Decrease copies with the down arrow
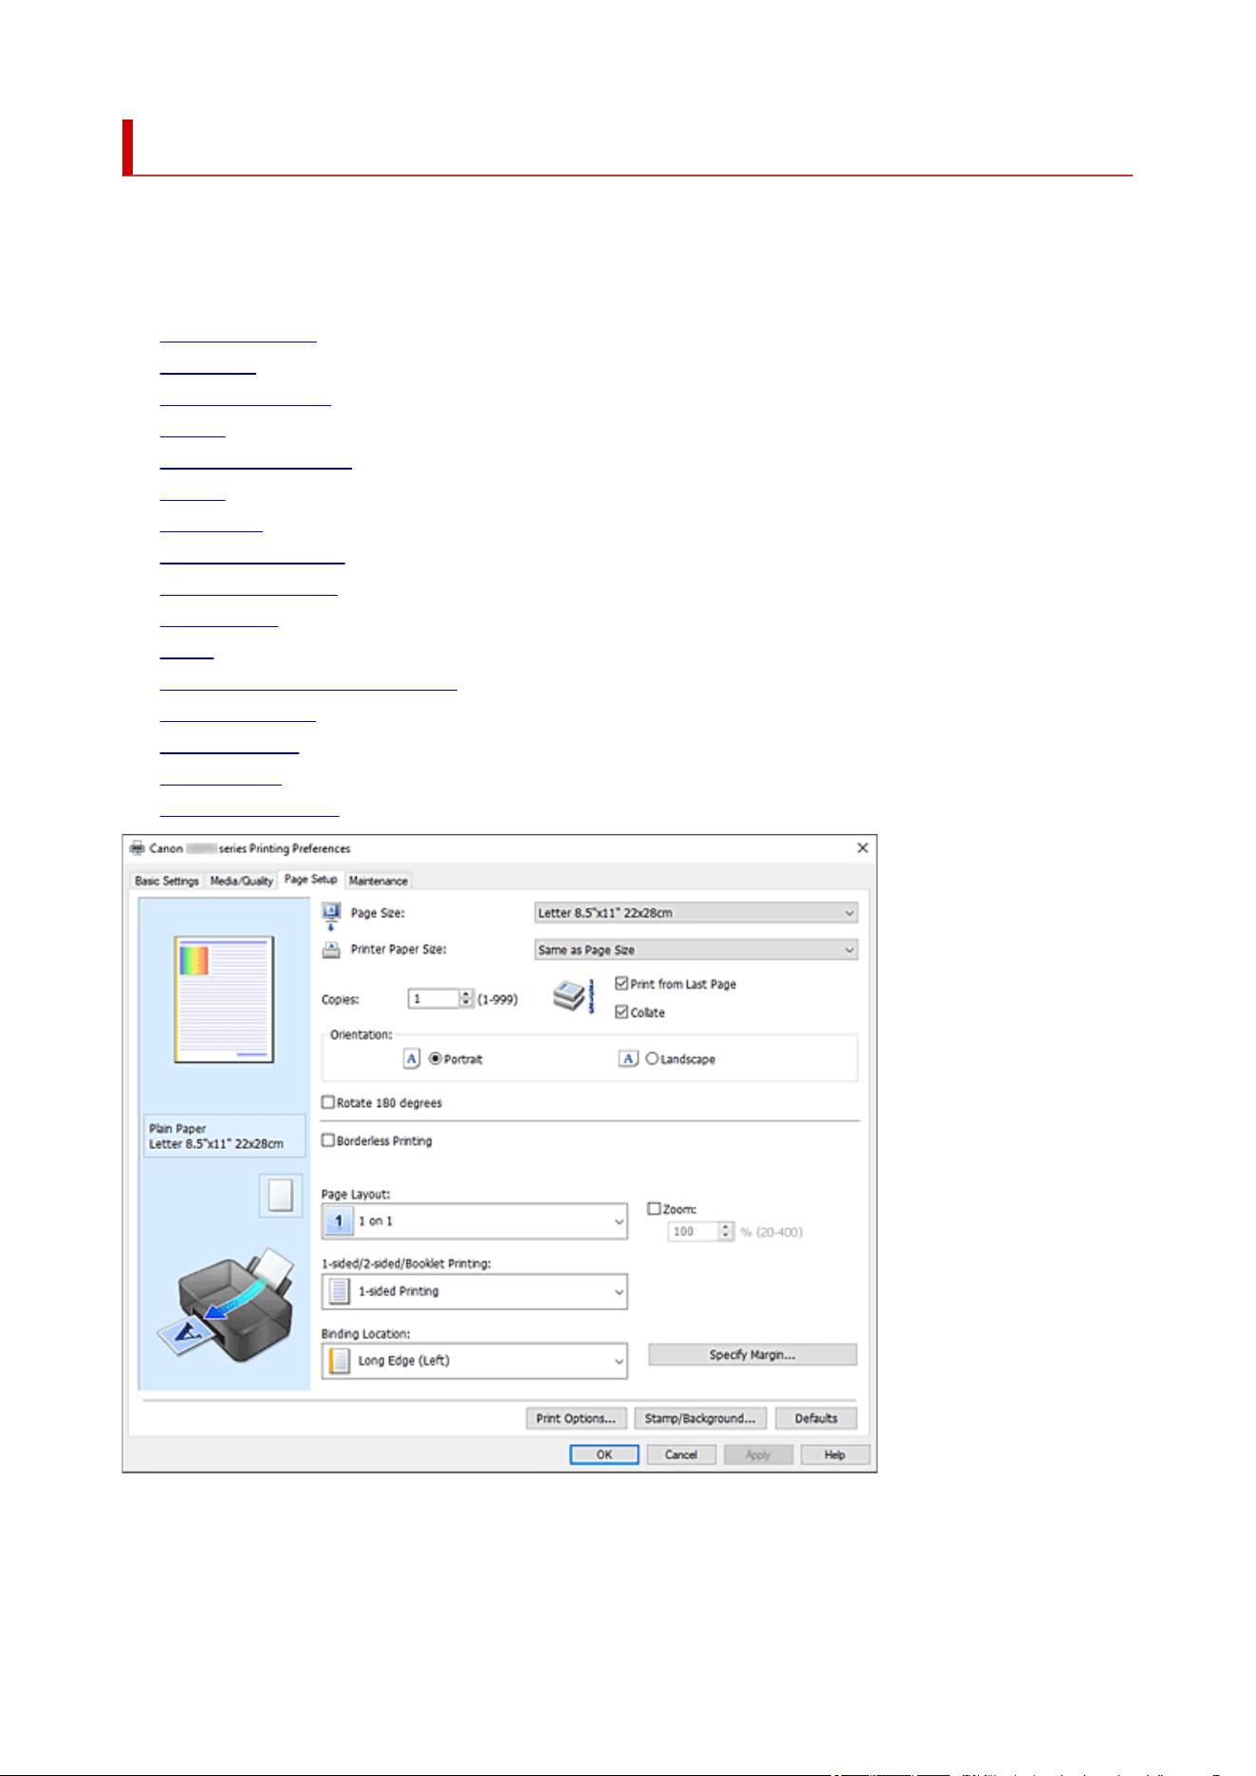Image resolution: width=1256 pixels, height=1776 pixels. point(466,1003)
